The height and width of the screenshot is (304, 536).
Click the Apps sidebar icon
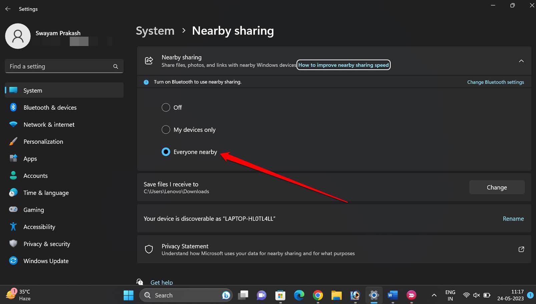point(13,158)
